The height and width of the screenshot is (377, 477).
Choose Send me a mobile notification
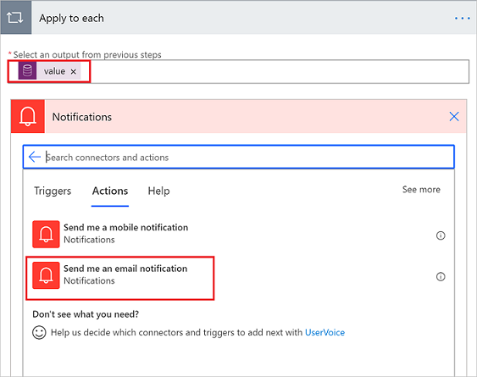[125, 234]
